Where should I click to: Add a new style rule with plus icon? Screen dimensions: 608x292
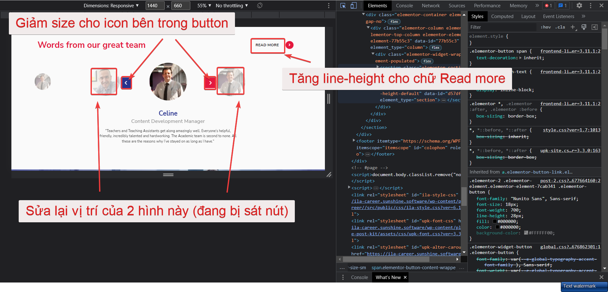[573, 27]
